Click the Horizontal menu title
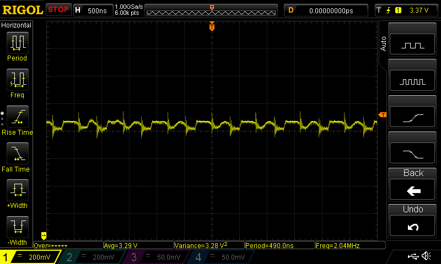This screenshot has height=264, width=441. (17, 25)
